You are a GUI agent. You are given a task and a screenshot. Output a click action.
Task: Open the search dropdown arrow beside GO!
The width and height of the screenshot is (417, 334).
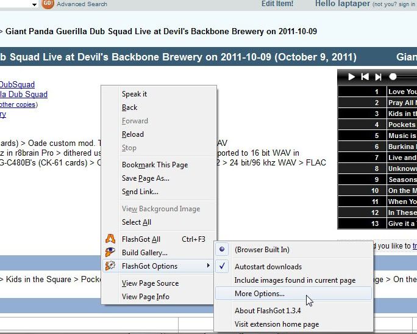[34, 4]
